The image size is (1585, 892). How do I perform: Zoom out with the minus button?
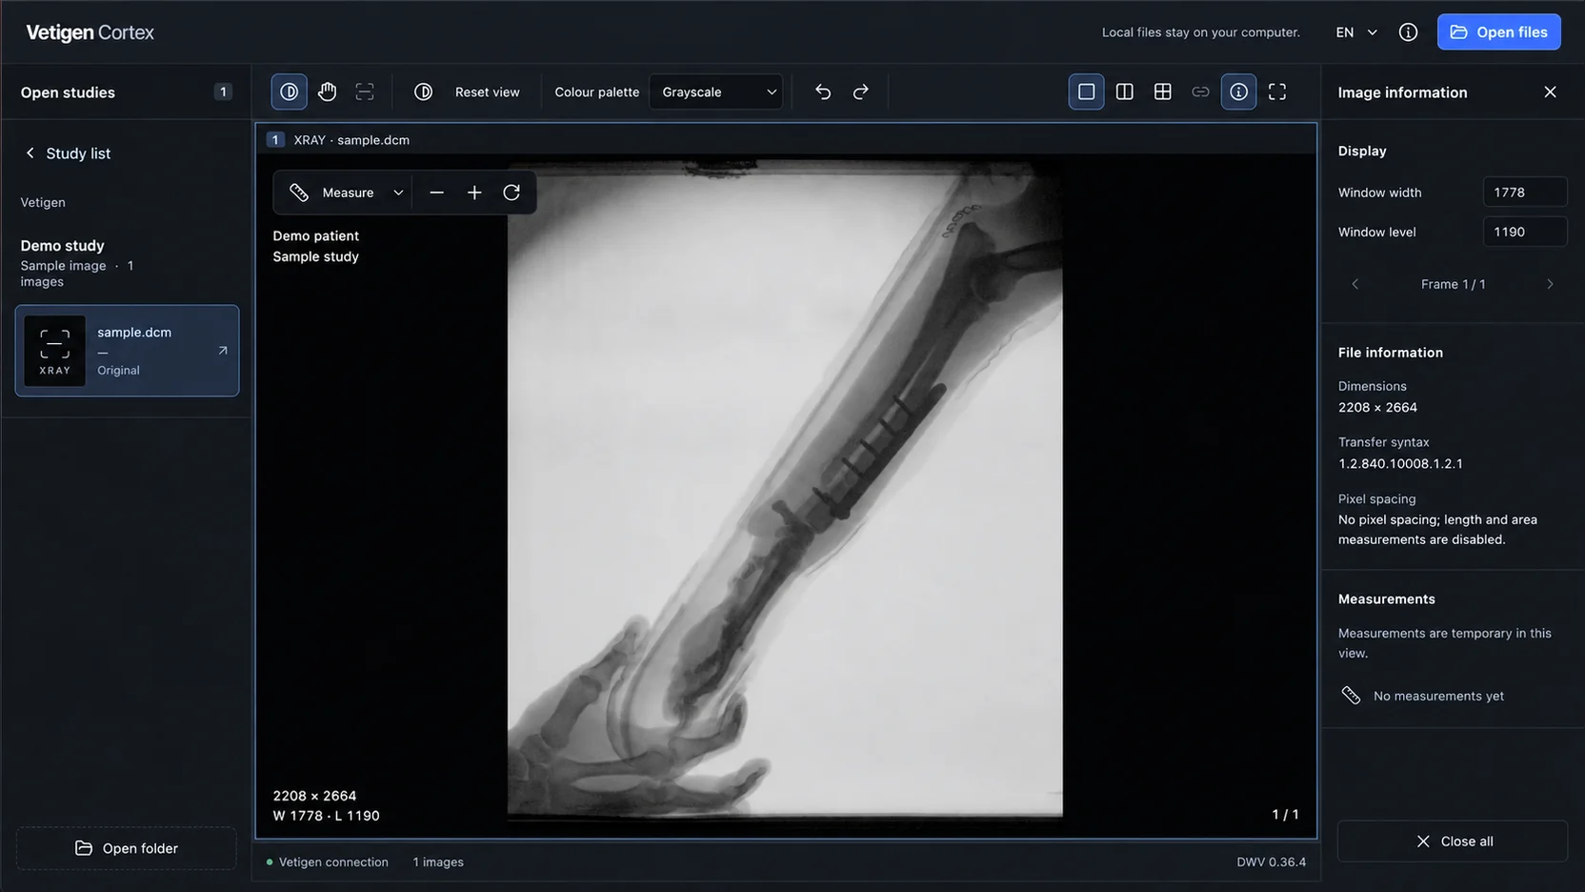tap(436, 193)
